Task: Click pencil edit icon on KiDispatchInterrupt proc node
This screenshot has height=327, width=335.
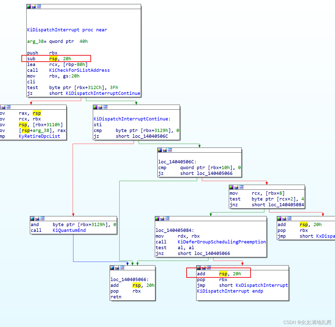Action: tap(34, 7)
